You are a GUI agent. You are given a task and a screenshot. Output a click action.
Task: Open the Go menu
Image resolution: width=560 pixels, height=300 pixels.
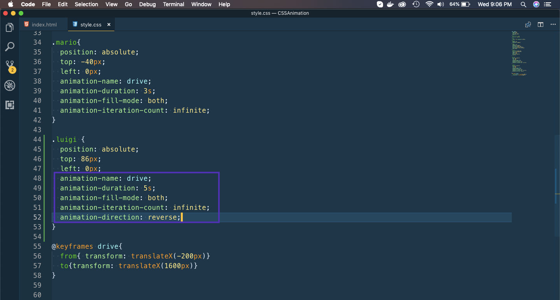point(128,4)
